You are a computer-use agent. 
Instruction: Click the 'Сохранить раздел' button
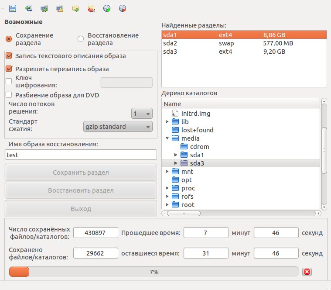(x=81, y=173)
